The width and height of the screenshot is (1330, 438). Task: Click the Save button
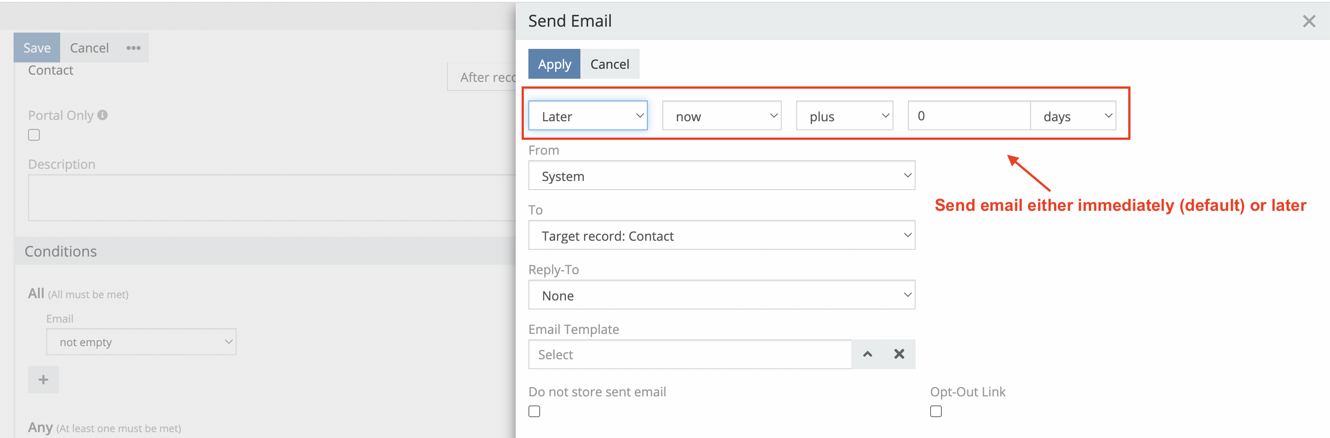click(36, 47)
